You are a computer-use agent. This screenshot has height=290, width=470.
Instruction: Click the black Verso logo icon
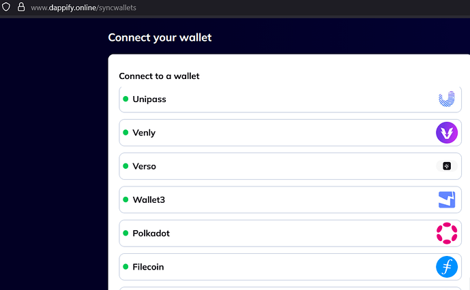pyautogui.click(x=447, y=166)
